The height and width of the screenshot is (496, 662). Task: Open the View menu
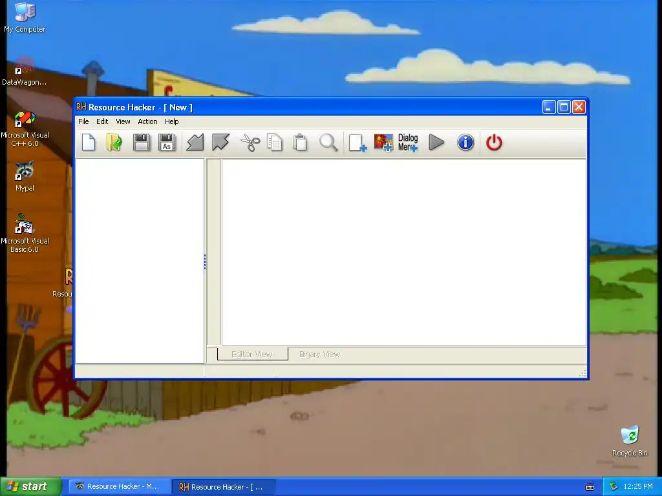[123, 121]
